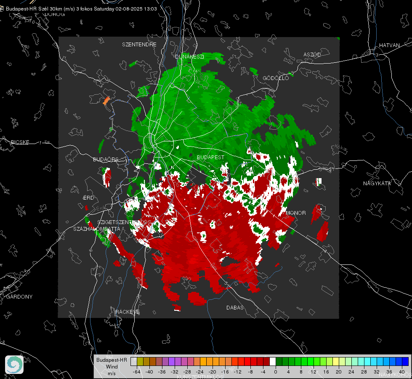Click the DUNAKESZI town label
Viewport: 412px width, 379px height.
tap(189, 56)
